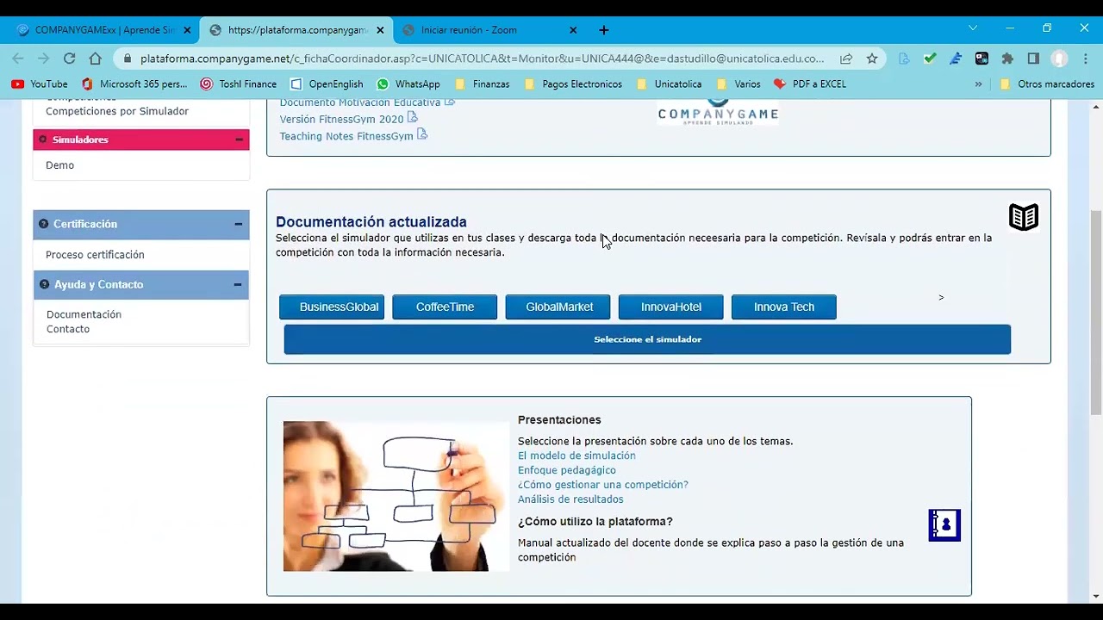Click external-link icon next to Versión FitnessGym 2020

pyautogui.click(x=413, y=118)
